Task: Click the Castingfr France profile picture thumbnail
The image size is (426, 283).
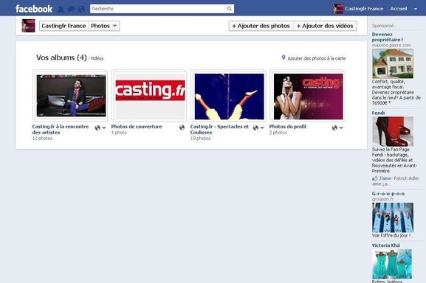Action: point(28,26)
